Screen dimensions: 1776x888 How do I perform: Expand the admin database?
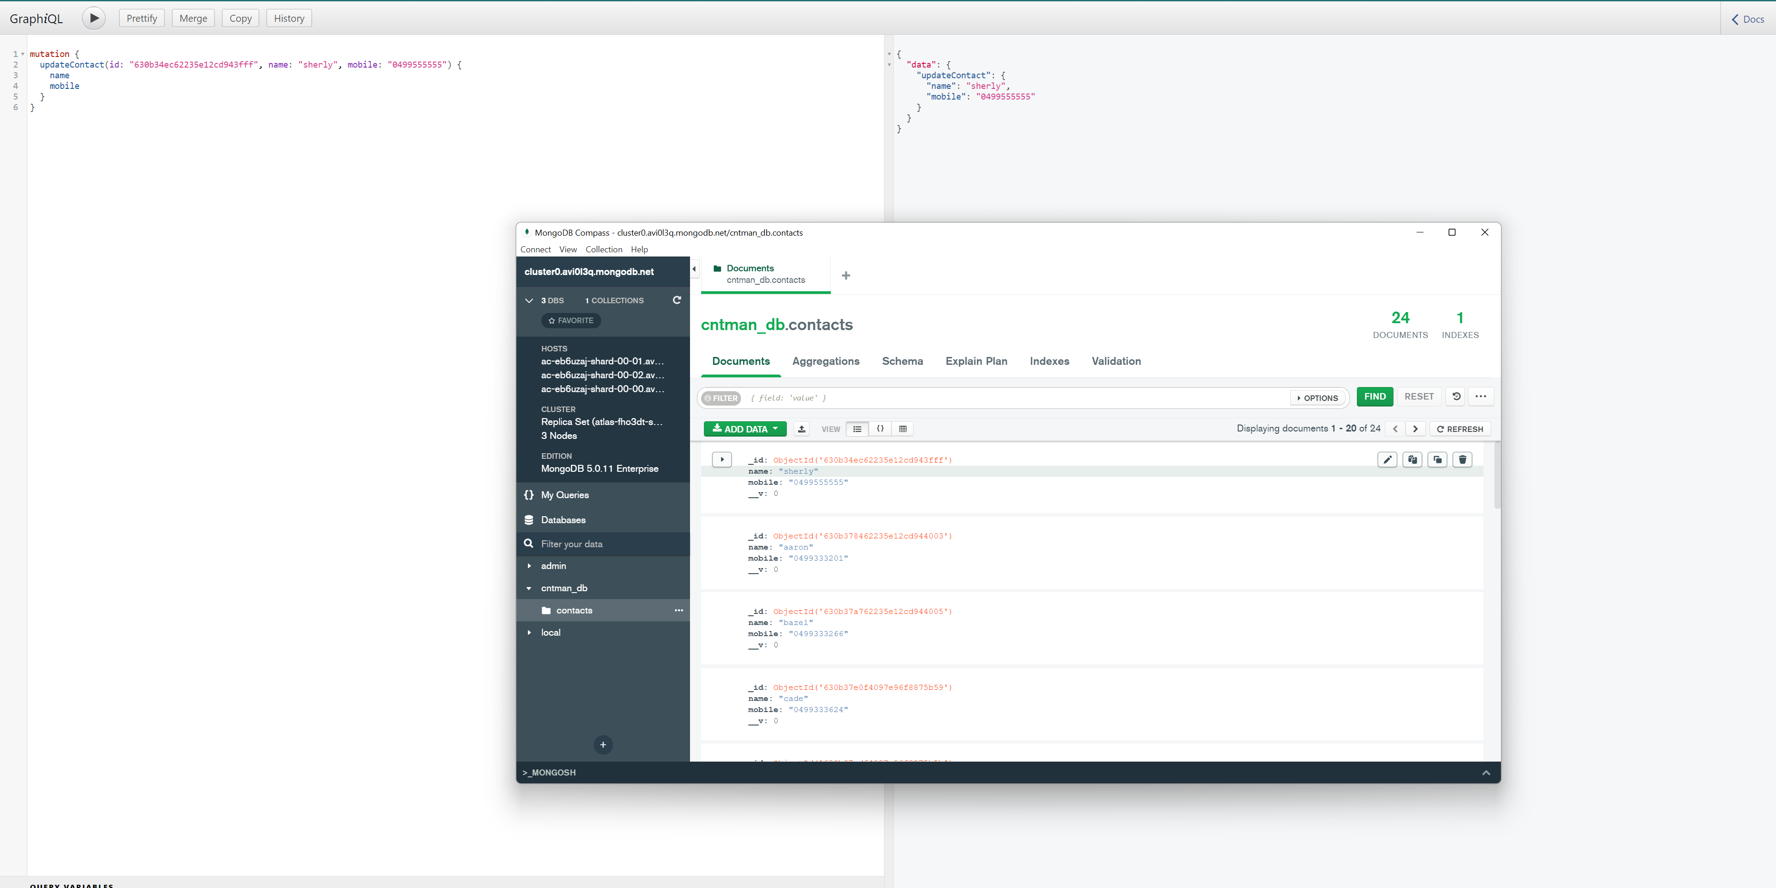point(529,565)
